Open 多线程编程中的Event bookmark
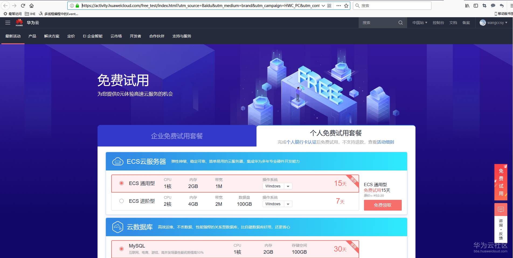Image resolution: width=513 pixels, height=258 pixels. click(x=59, y=14)
